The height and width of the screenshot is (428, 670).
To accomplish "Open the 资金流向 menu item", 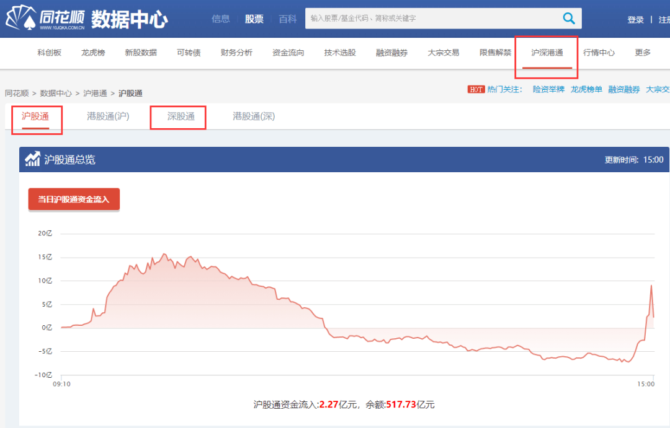I will 288,53.
